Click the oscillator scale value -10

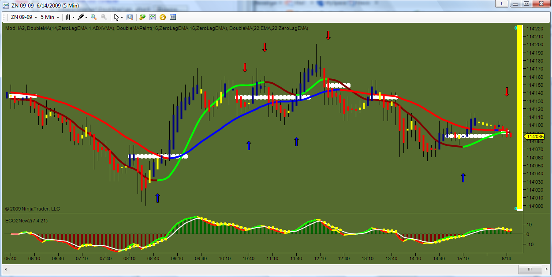point(530,244)
